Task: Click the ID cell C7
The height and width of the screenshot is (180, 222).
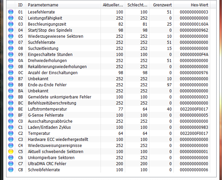Action: (20, 164)
